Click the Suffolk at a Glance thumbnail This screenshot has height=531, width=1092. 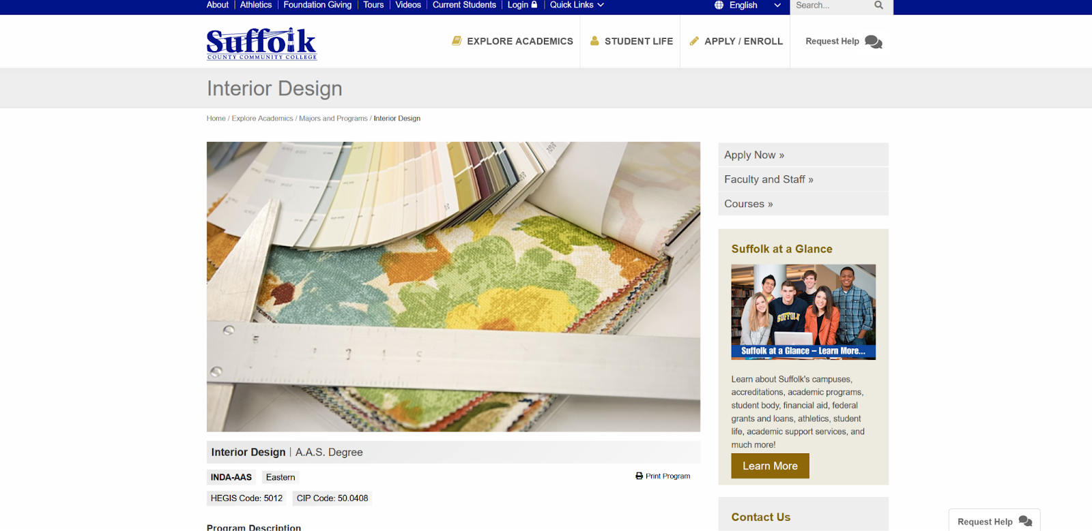[x=803, y=312]
